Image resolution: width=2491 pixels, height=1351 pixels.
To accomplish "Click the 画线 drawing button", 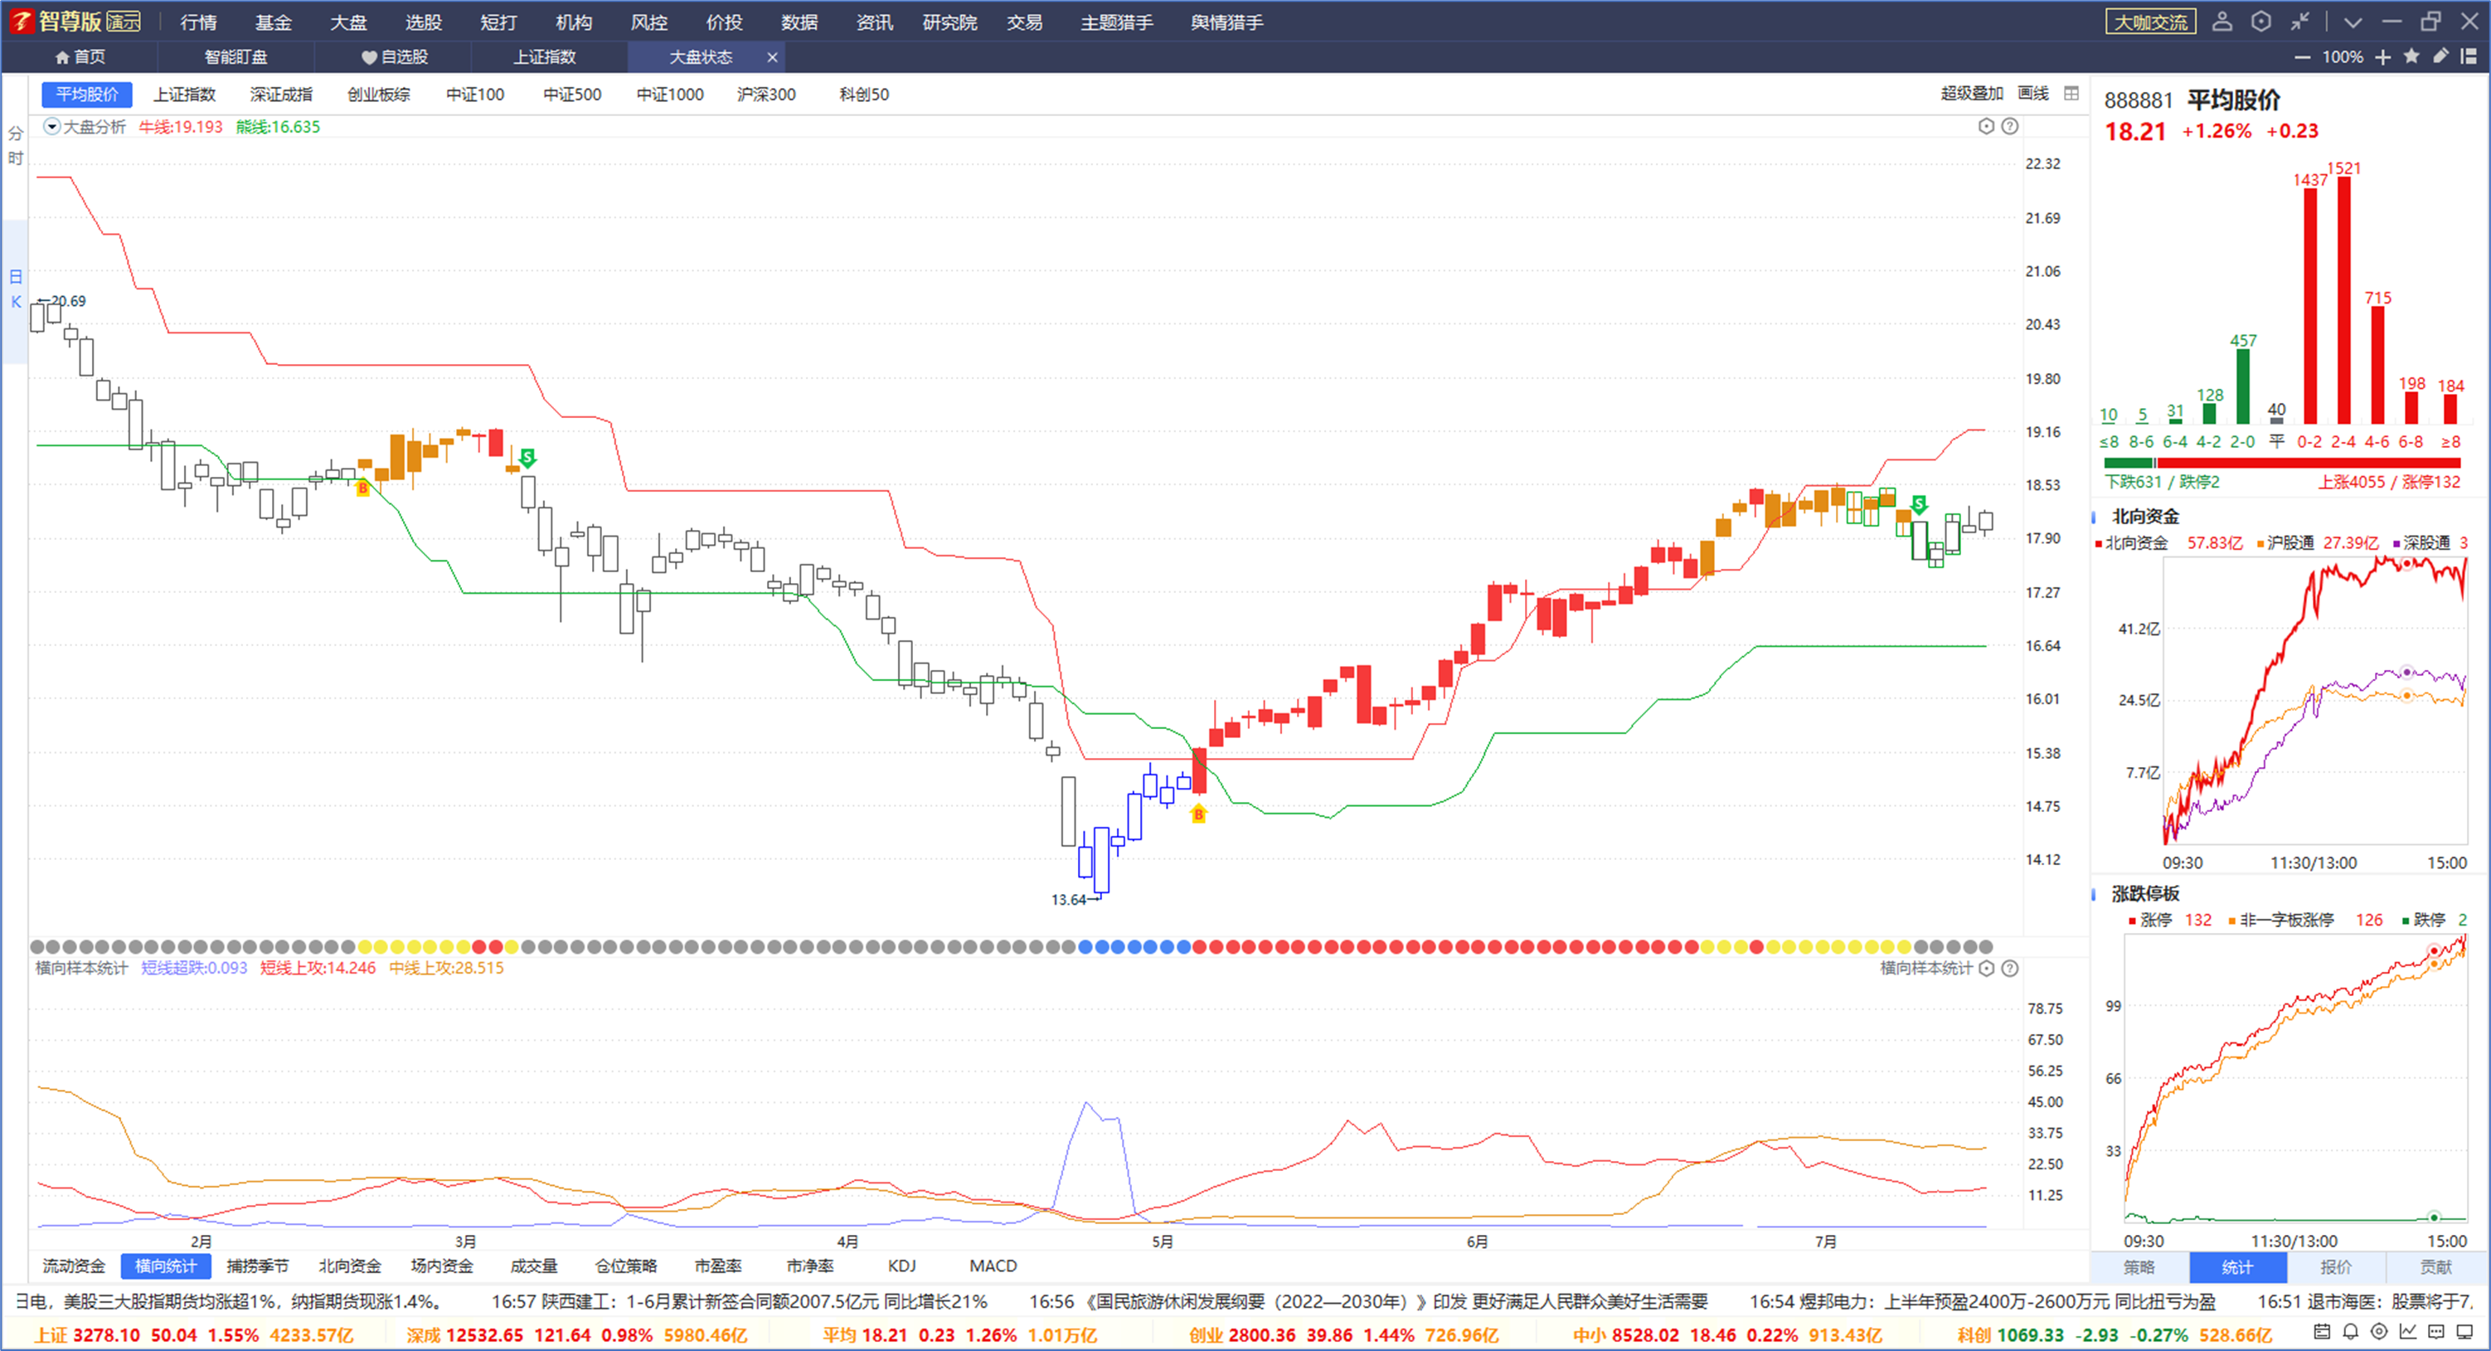I will [2033, 93].
